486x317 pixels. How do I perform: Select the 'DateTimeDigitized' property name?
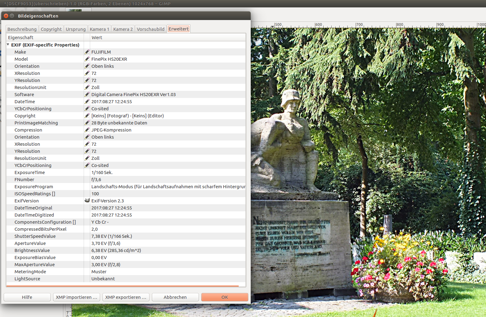tap(34, 215)
